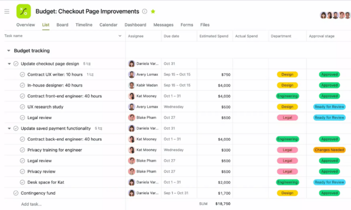Image resolution: width=351 pixels, height=210 pixels.
Task: Open Task name column dropdown arrow
Action: click(x=120, y=36)
